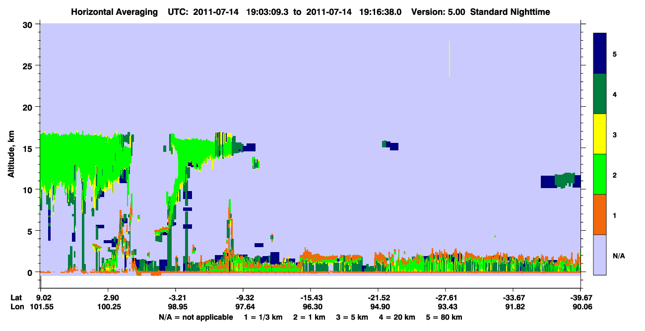Viewport: 645px width, 331px height.
Task: Click the dark green colorbar segment labeled 4
Action: (x=600, y=94)
